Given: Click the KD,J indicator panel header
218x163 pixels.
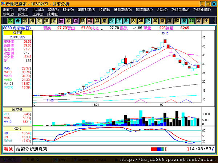Looking at the screenshot, I should tap(17, 129).
